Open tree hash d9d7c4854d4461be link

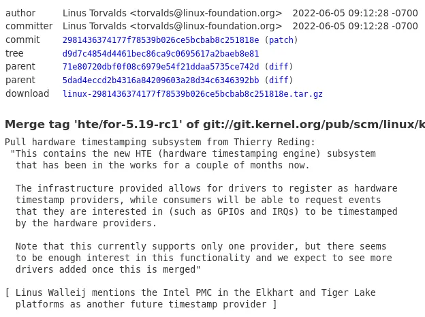[x=161, y=54]
